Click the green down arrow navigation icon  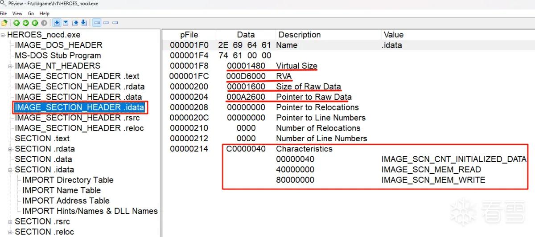point(25,23)
